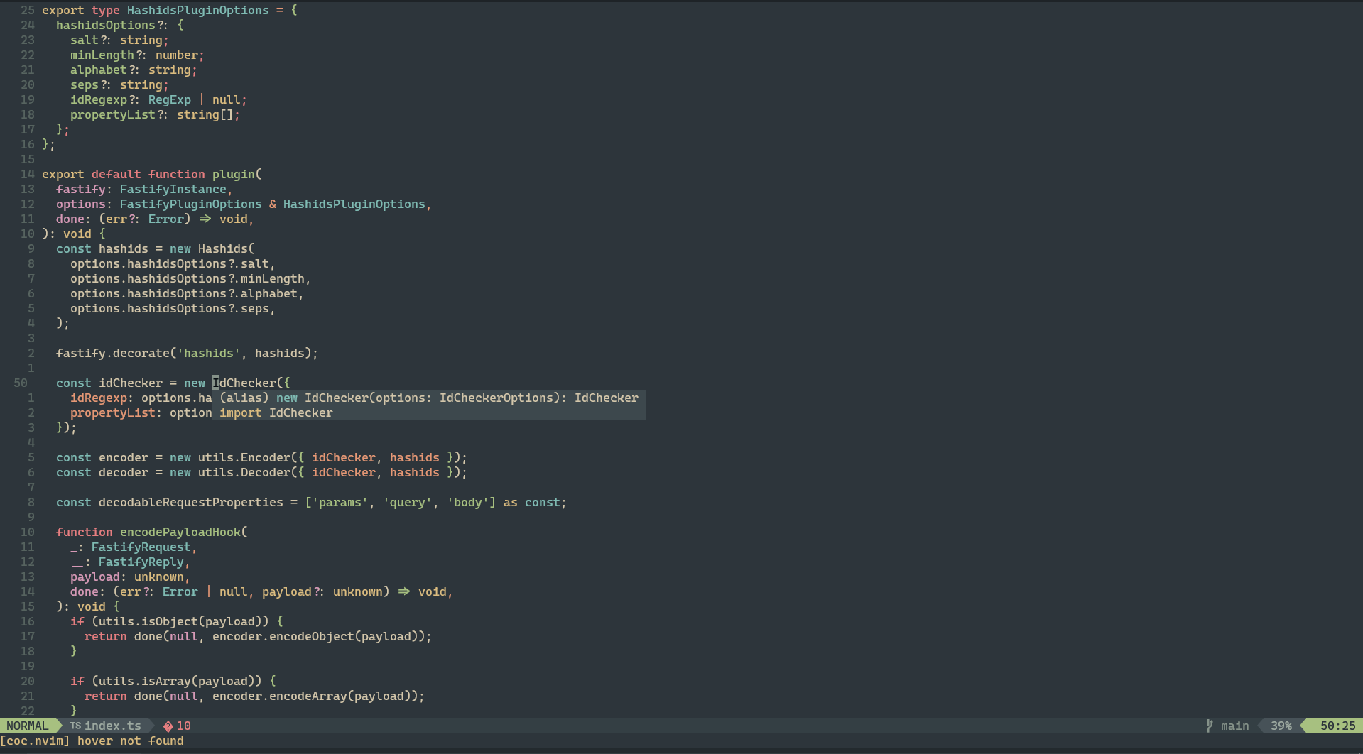Screen dimensions: 1363x754
Task: Click the 'seps?: string;' line
Action: [x=119, y=84]
